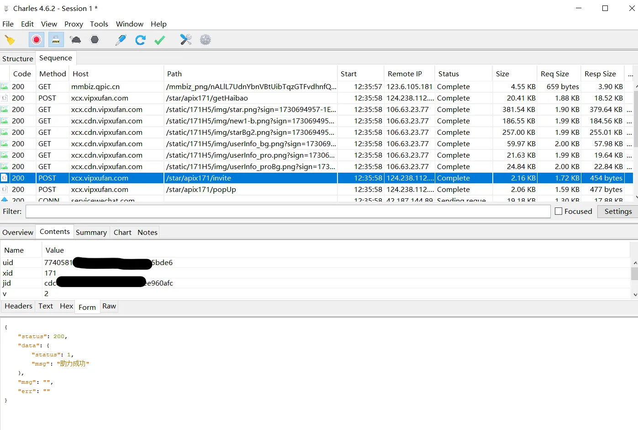Click the pen Compose icon
Screen dimensions: 638x430
[x=121, y=40]
